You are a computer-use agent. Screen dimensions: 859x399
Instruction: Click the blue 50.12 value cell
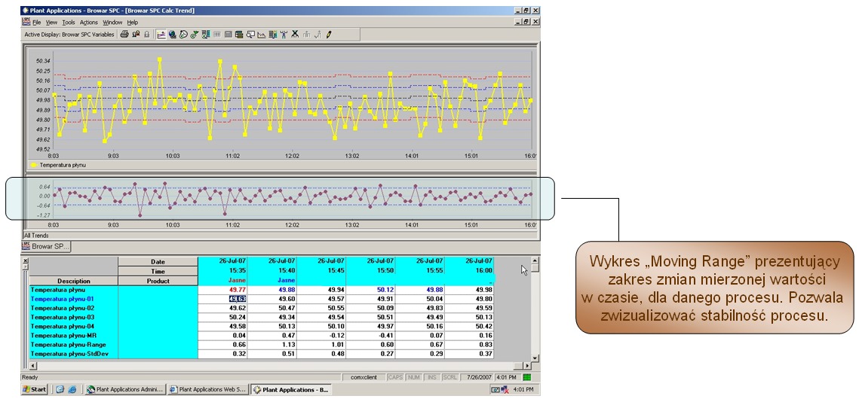(x=370, y=290)
